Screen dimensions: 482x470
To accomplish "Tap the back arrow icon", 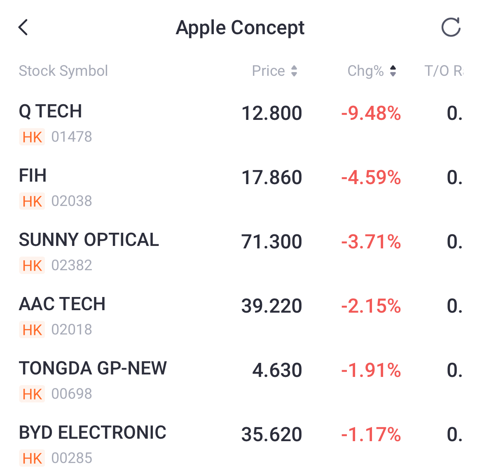I will (x=23, y=28).
